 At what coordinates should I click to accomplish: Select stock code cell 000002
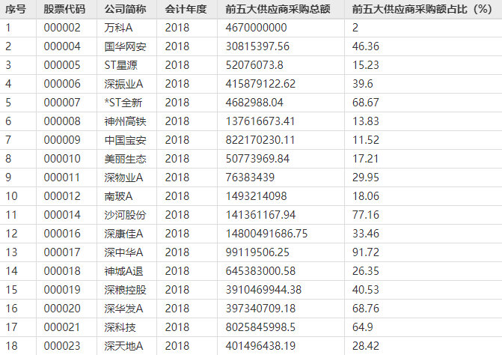coord(62,28)
